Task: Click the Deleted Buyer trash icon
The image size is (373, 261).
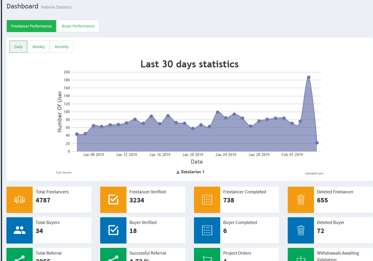Action: 301,230
